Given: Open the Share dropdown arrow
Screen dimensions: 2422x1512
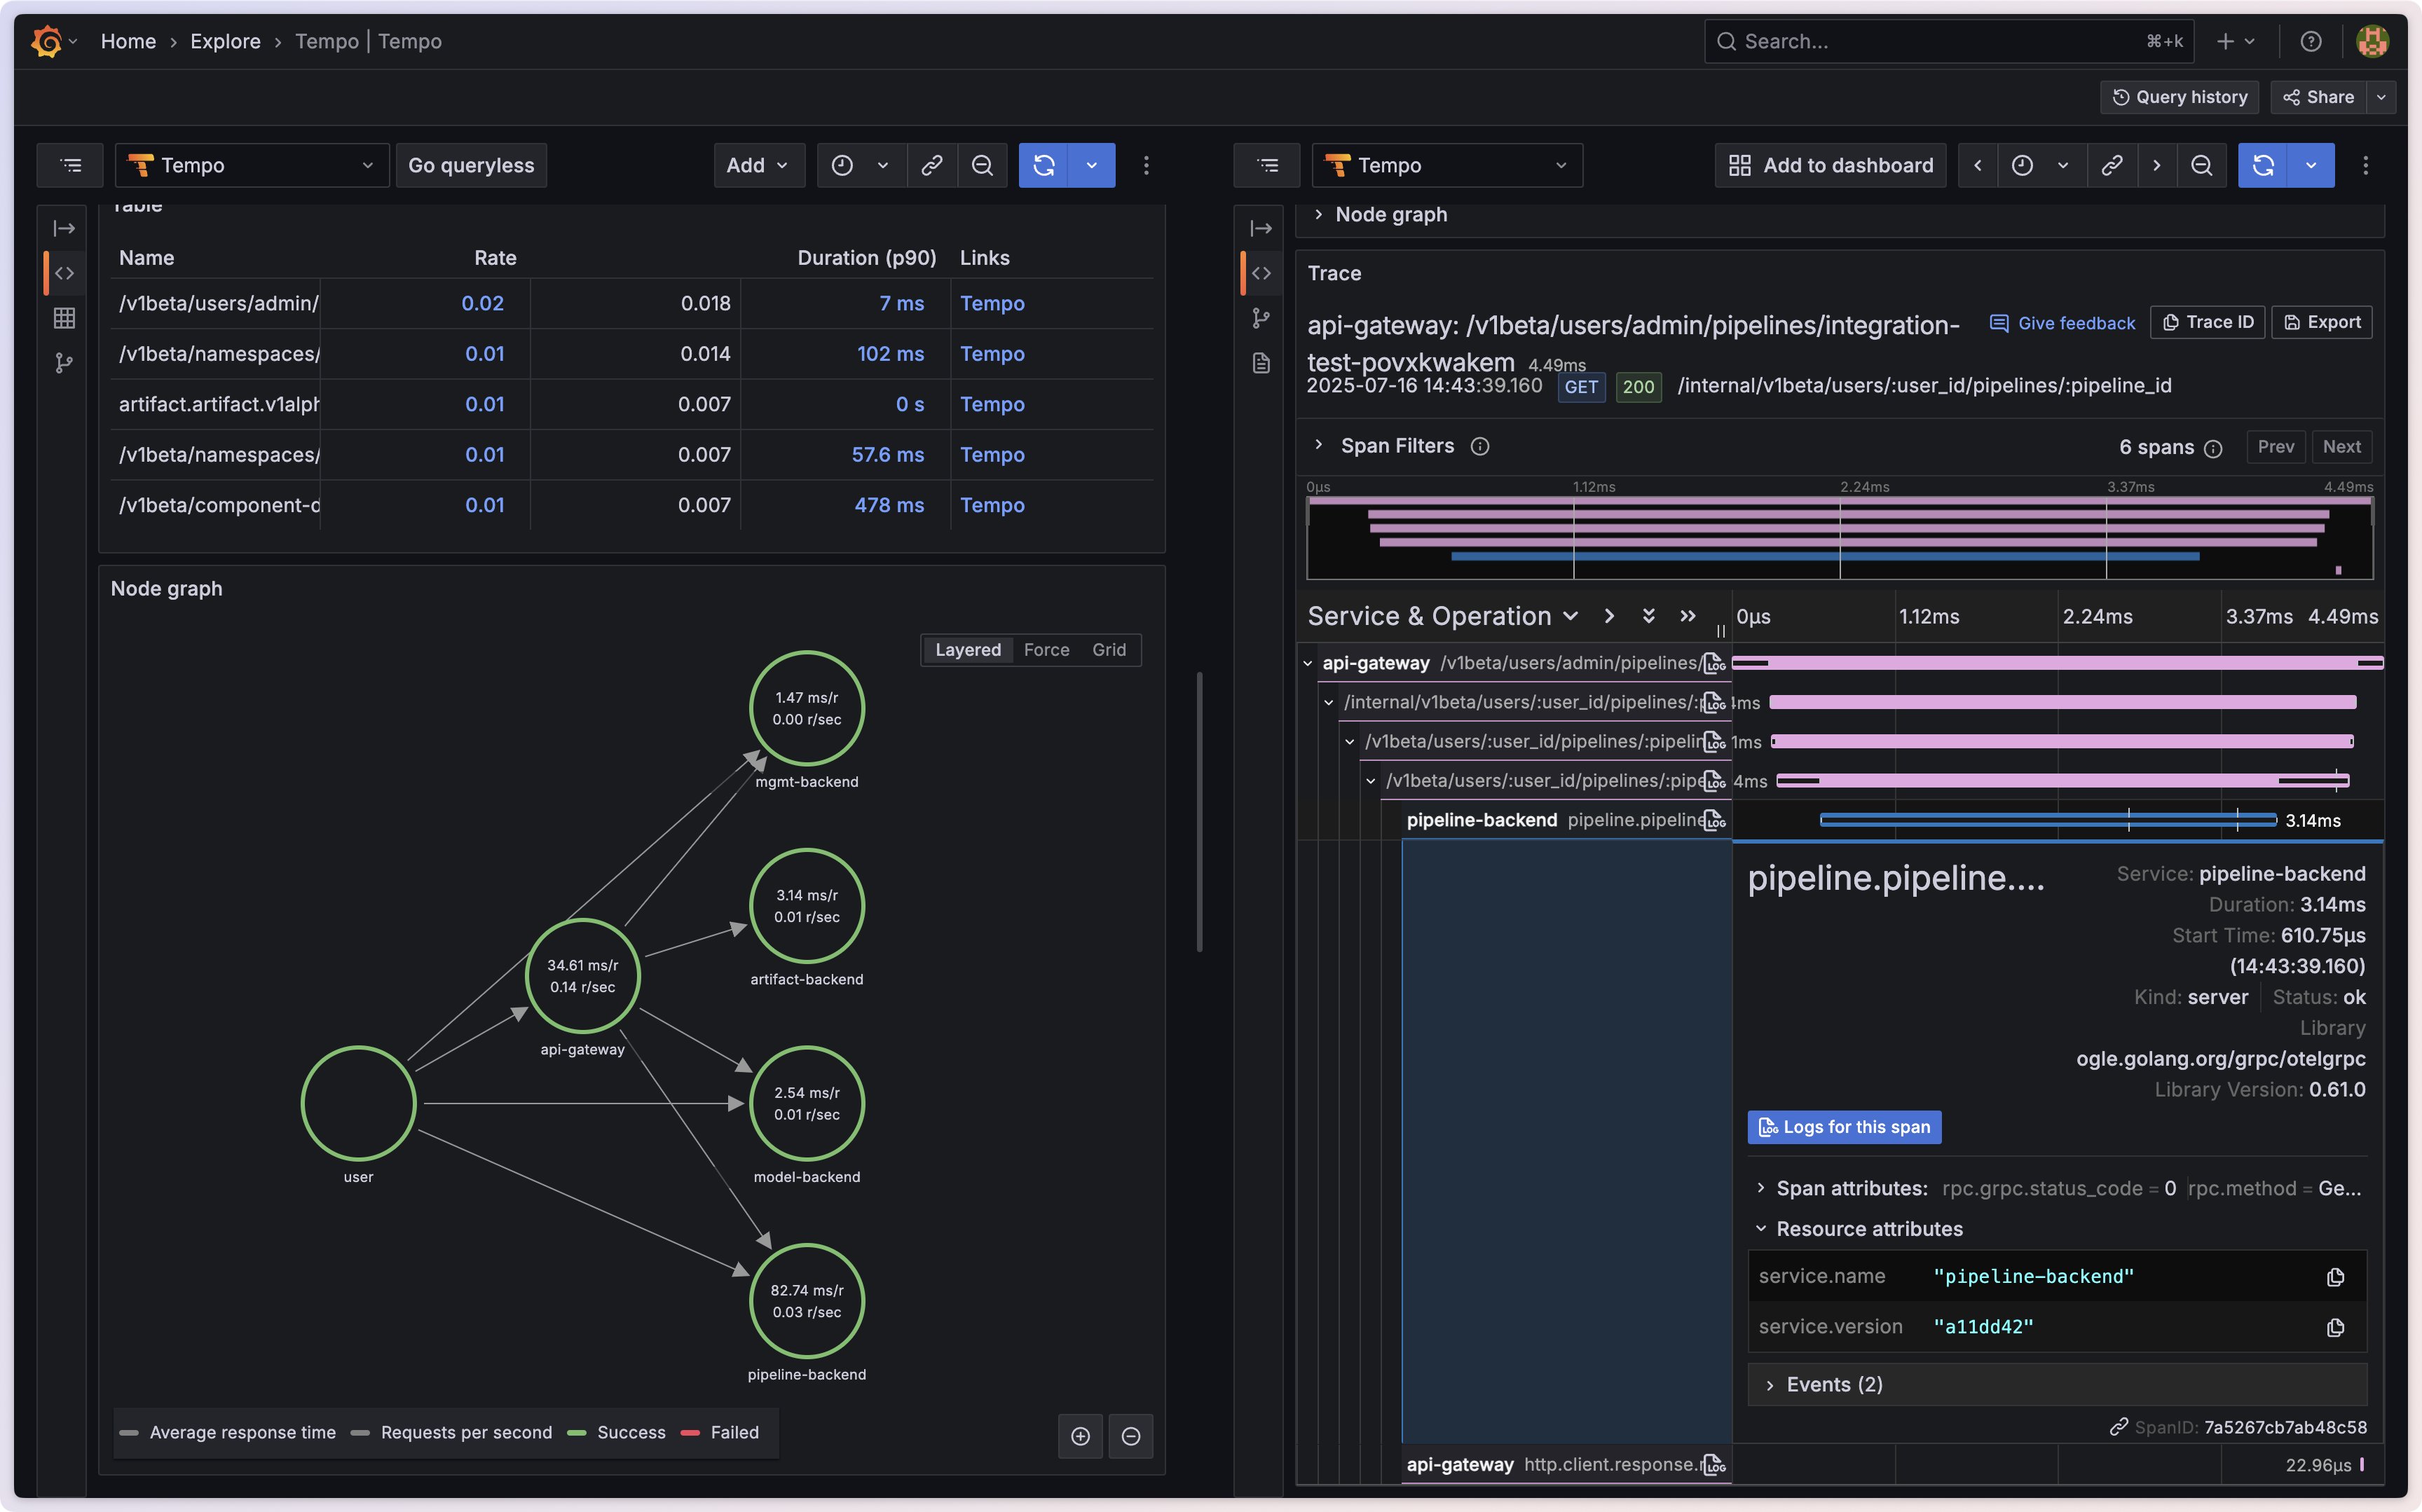Looking at the screenshot, I should [2382, 97].
